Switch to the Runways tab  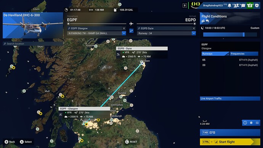point(215,54)
